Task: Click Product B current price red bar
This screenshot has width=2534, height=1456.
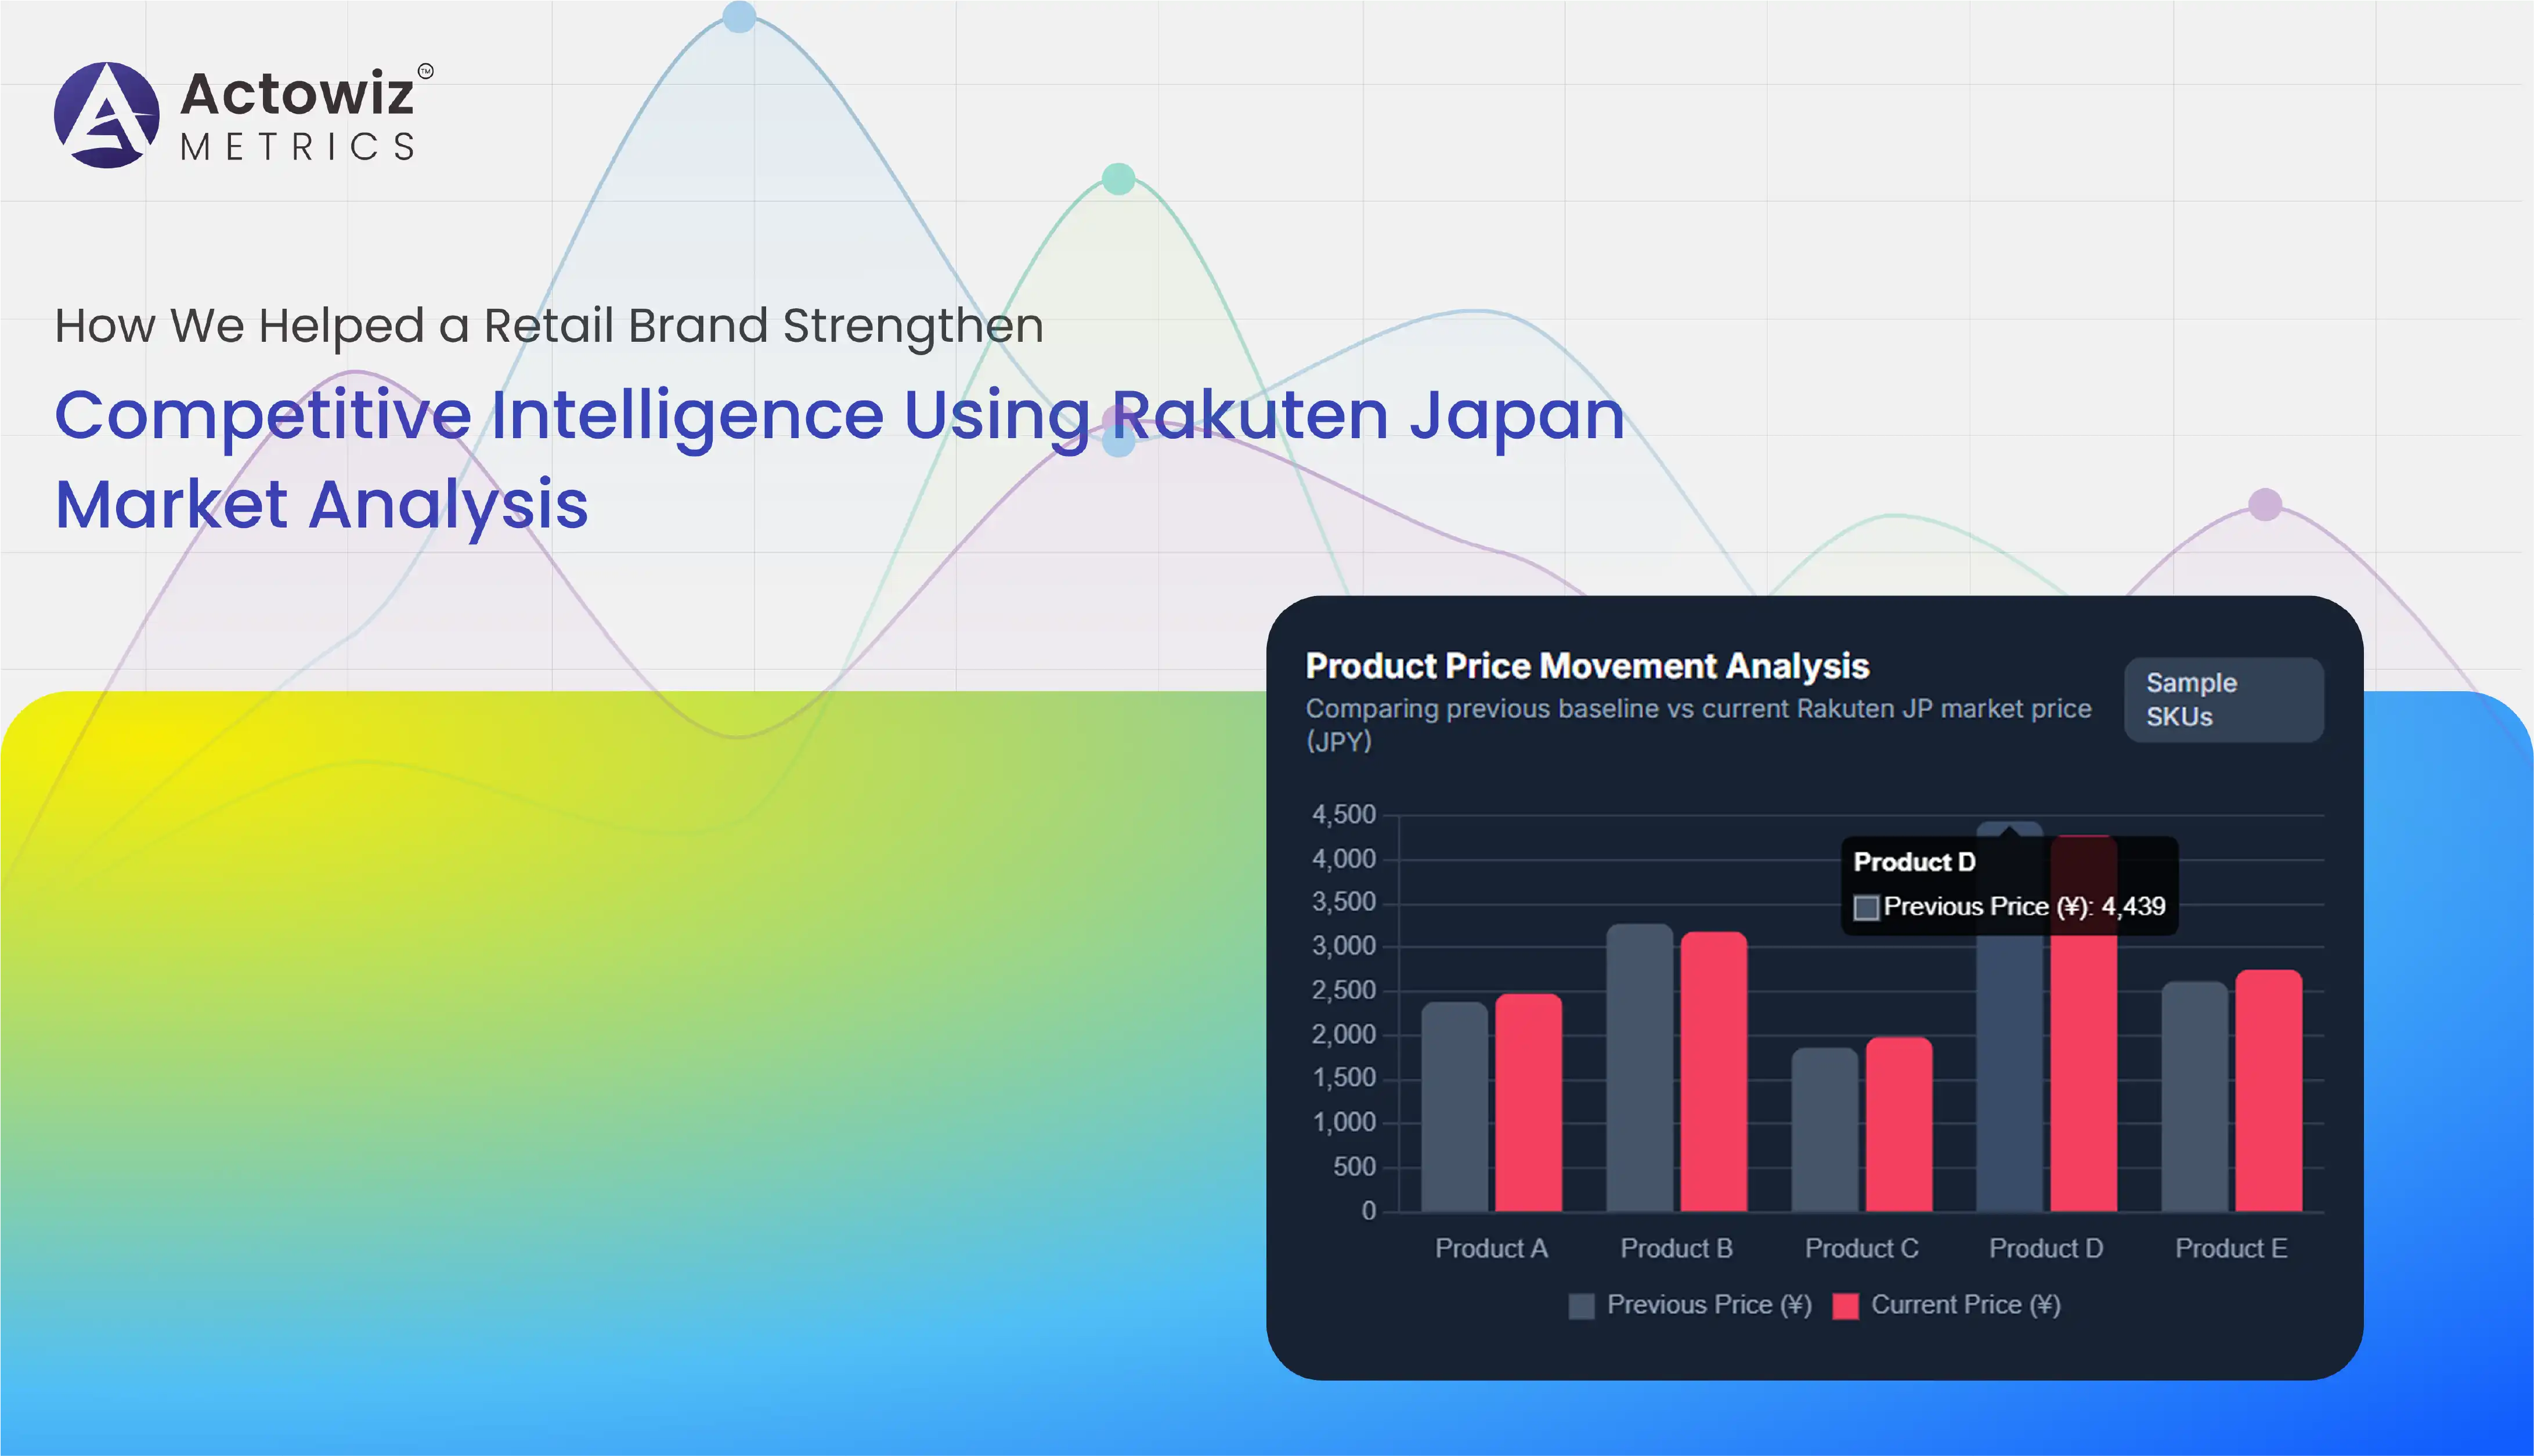Action: pos(1713,1072)
